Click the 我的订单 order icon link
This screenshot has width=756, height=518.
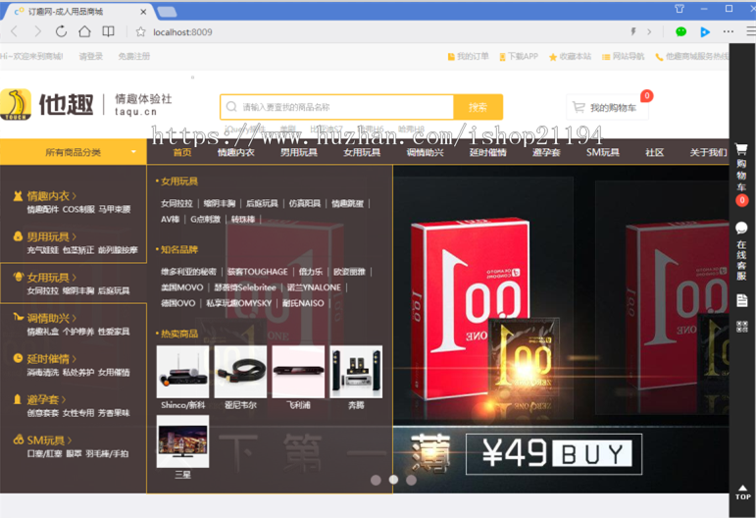coord(468,57)
